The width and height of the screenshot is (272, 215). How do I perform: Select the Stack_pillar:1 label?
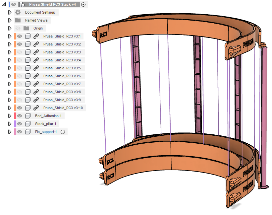click(46, 124)
